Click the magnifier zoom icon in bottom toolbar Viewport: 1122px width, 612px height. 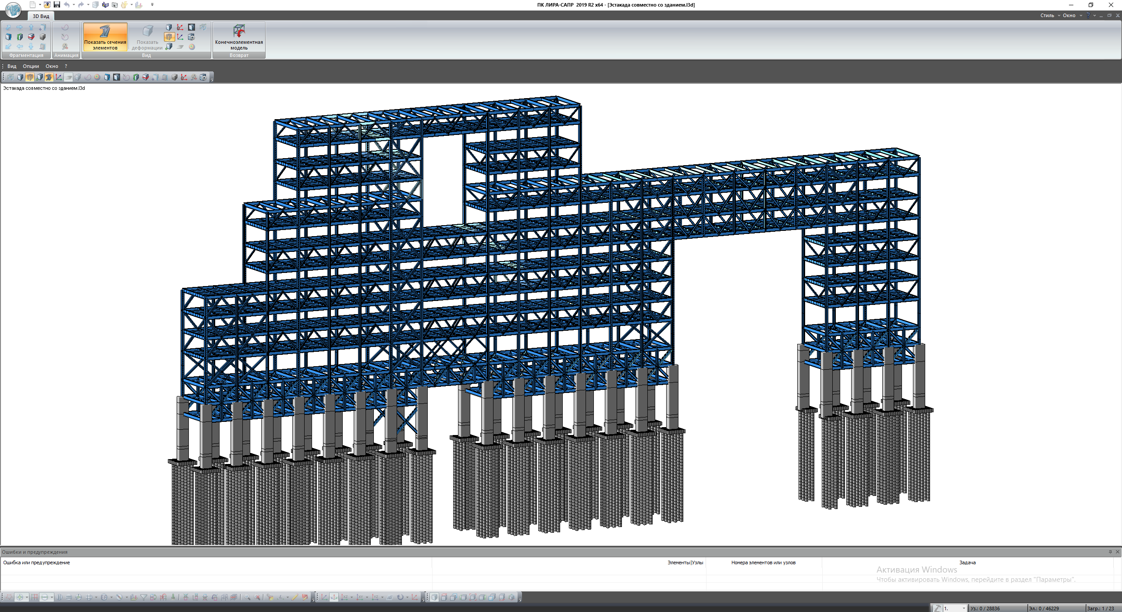[x=248, y=597]
